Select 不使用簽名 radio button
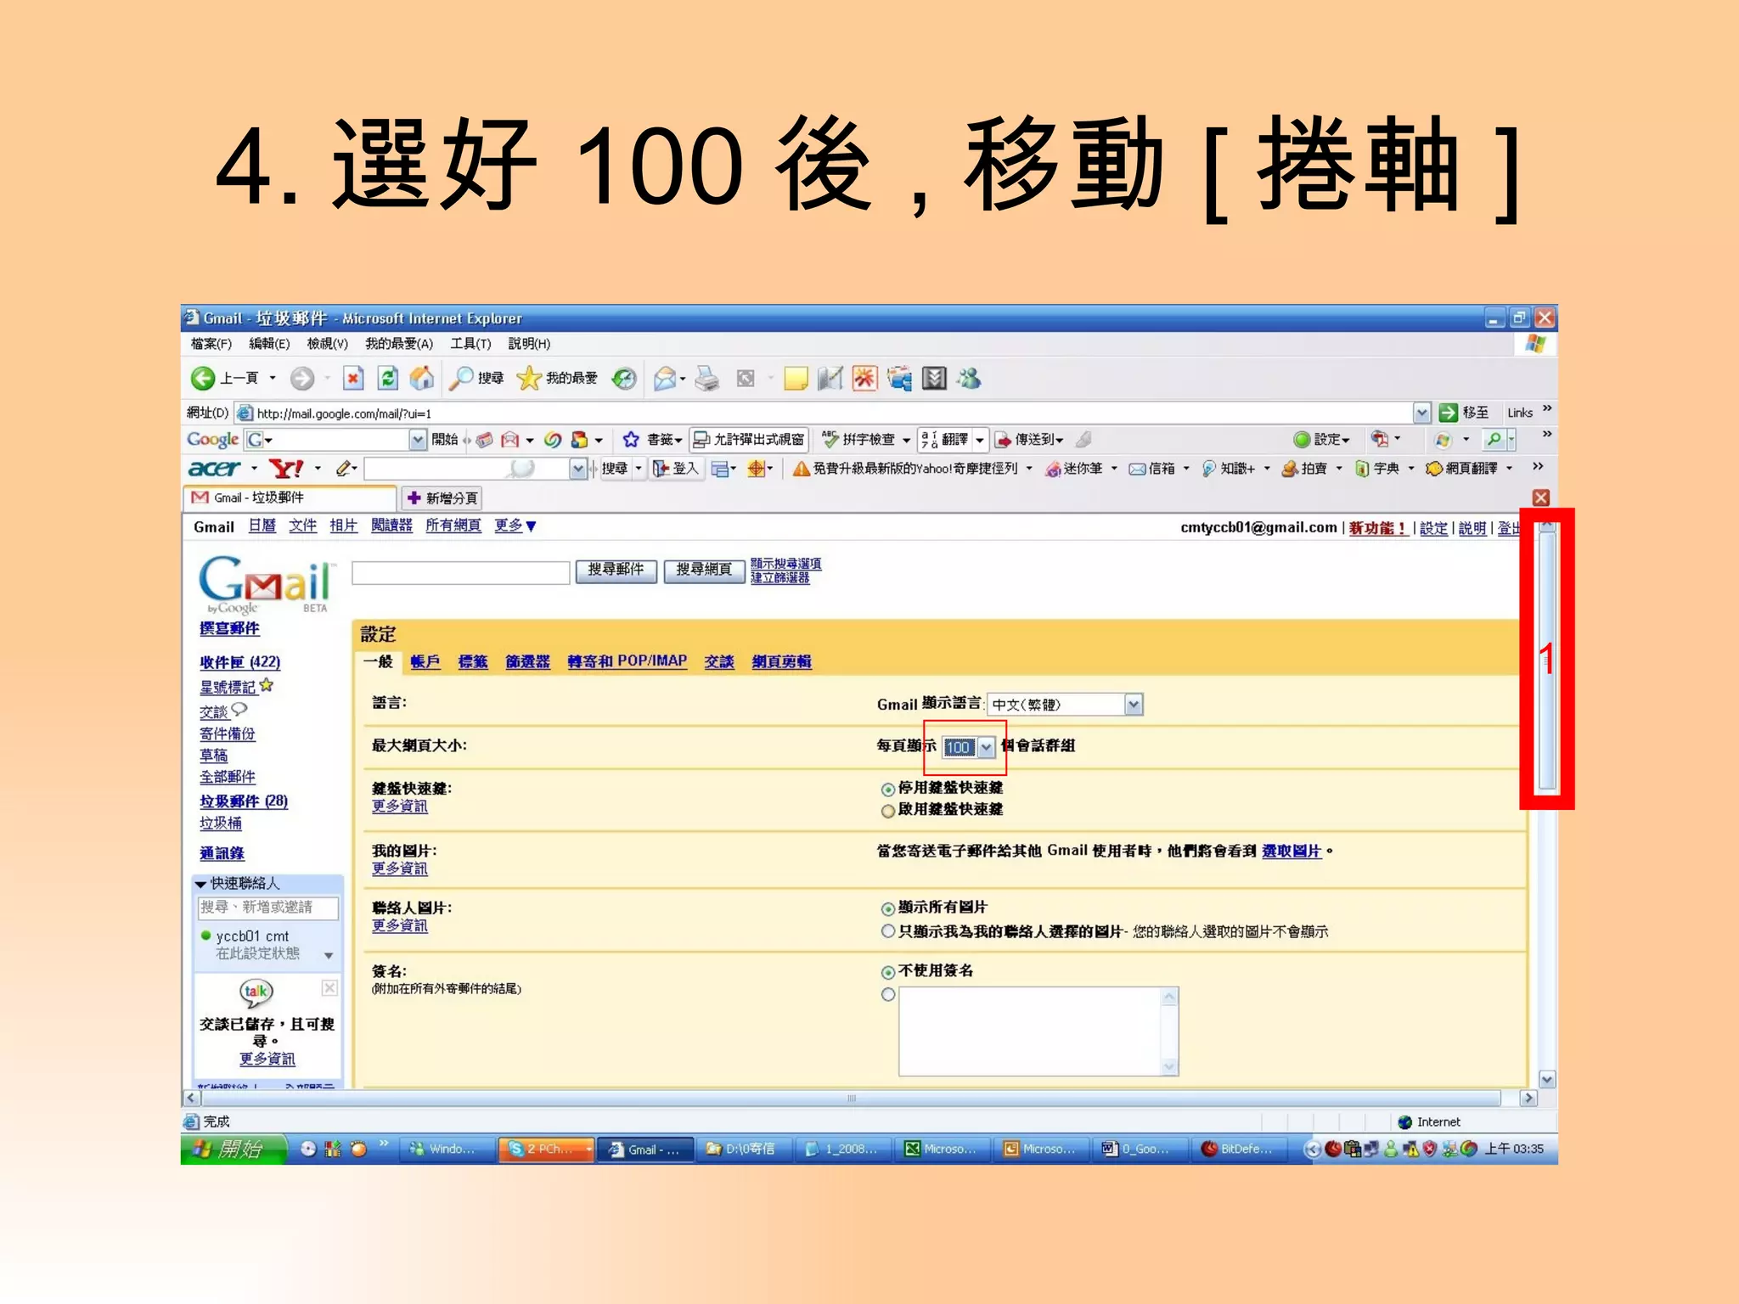Image resolution: width=1739 pixels, height=1304 pixels. pyautogui.click(x=887, y=972)
